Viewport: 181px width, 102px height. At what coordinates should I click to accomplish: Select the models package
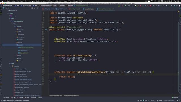[20, 40]
